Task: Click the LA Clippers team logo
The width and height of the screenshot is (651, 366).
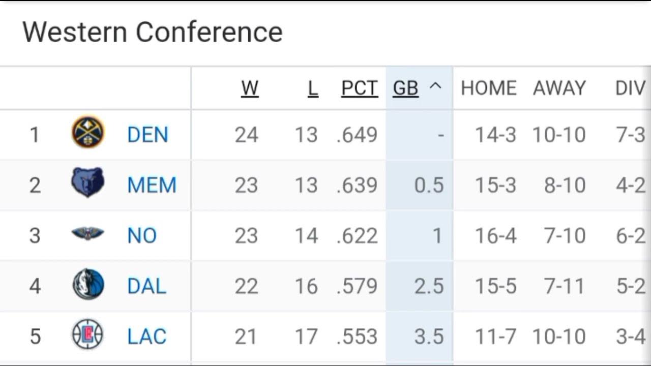Action: 88,334
